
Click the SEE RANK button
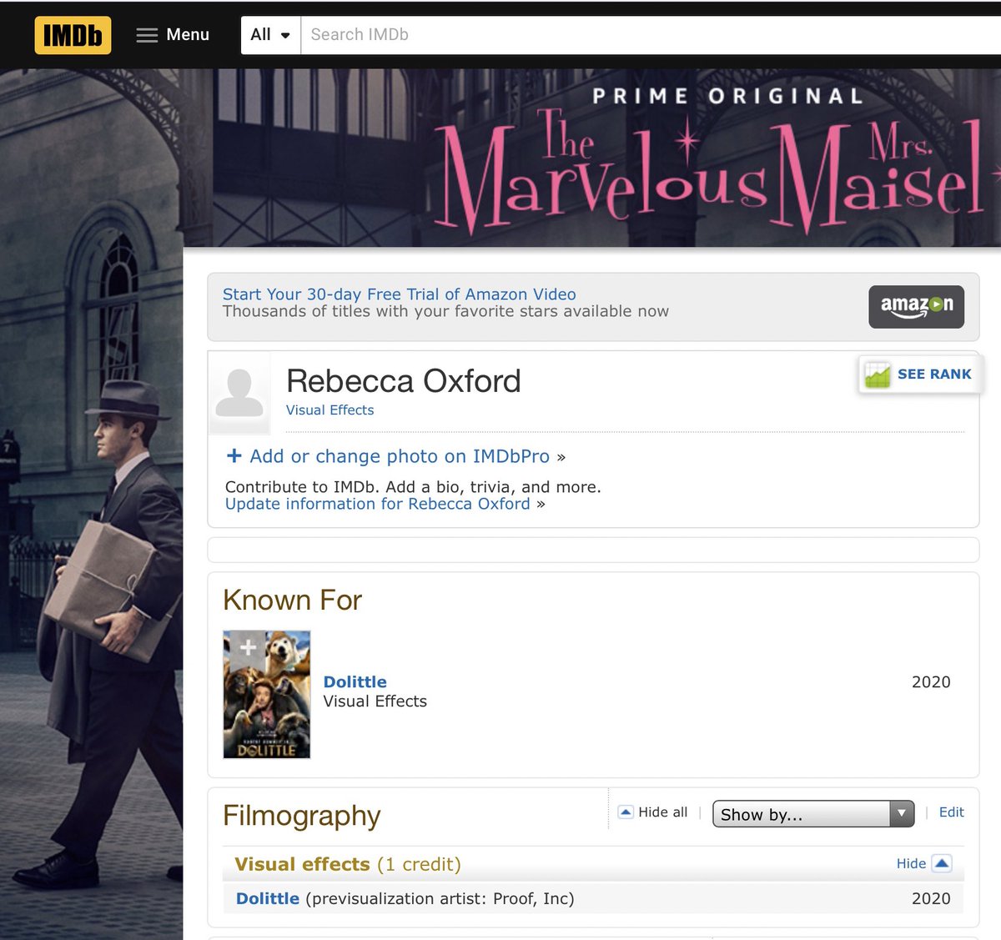click(921, 374)
